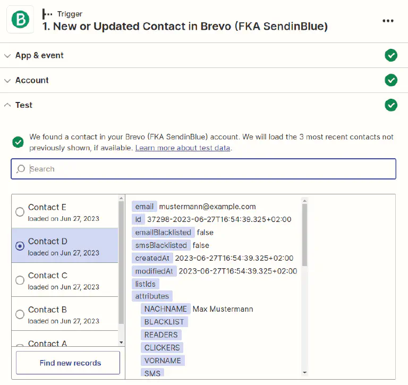Viewport: 408px width, 385px height.
Task: Click the green success check beside found-contact message
Action: [x=18, y=142]
